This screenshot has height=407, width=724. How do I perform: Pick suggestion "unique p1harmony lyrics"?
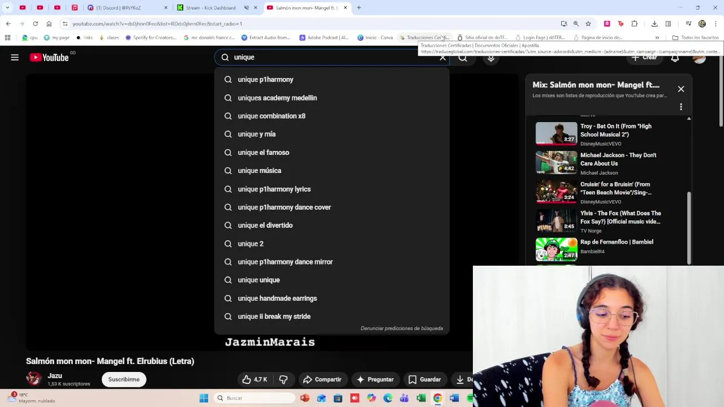tap(332, 189)
